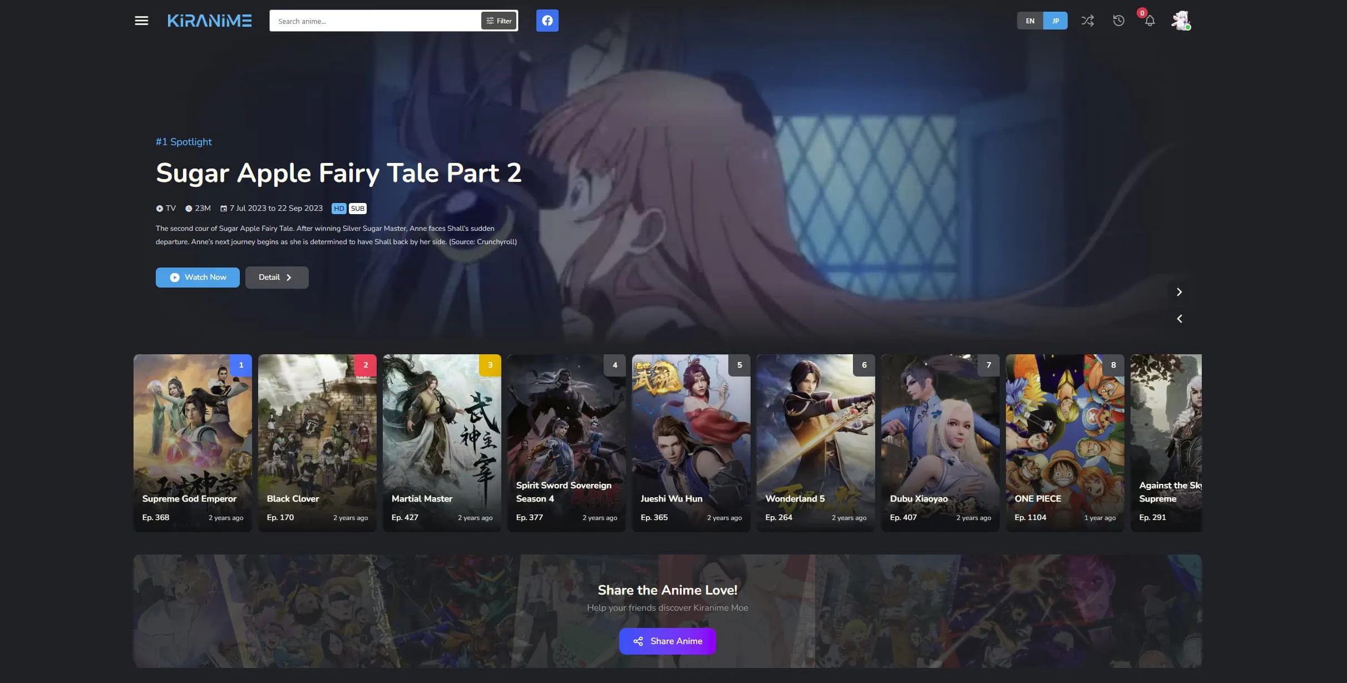Click the HD quality badge
This screenshot has height=683, width=1347.
[339, 209]
